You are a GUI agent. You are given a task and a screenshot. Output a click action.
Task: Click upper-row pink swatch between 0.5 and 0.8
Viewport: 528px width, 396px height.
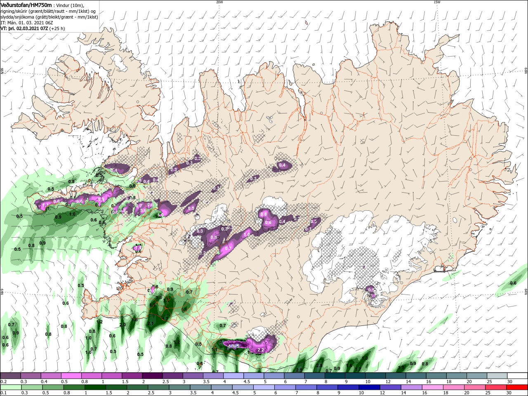(x=71, y=376)
